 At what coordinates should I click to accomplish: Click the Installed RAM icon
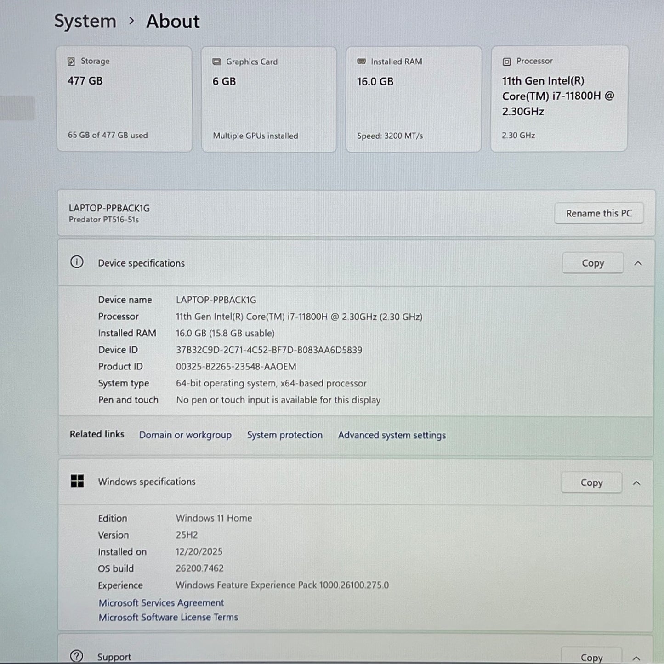click(362, 62)
